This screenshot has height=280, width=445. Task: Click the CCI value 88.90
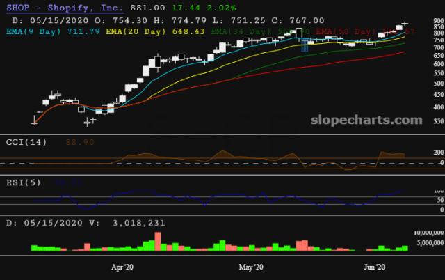(x=80, y=141)
